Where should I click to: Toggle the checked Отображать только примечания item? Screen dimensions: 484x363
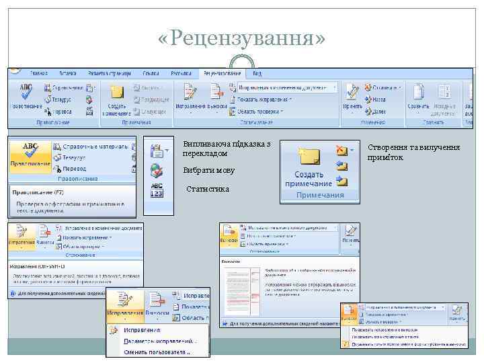[405, 344]
